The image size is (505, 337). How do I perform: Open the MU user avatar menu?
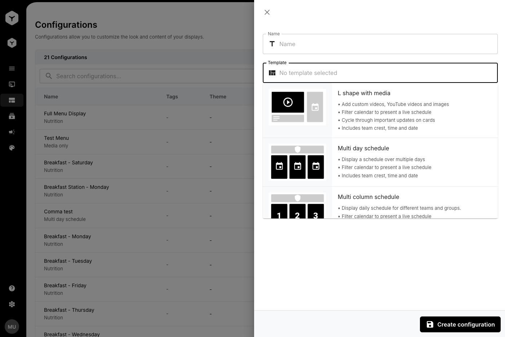[12, 327]
